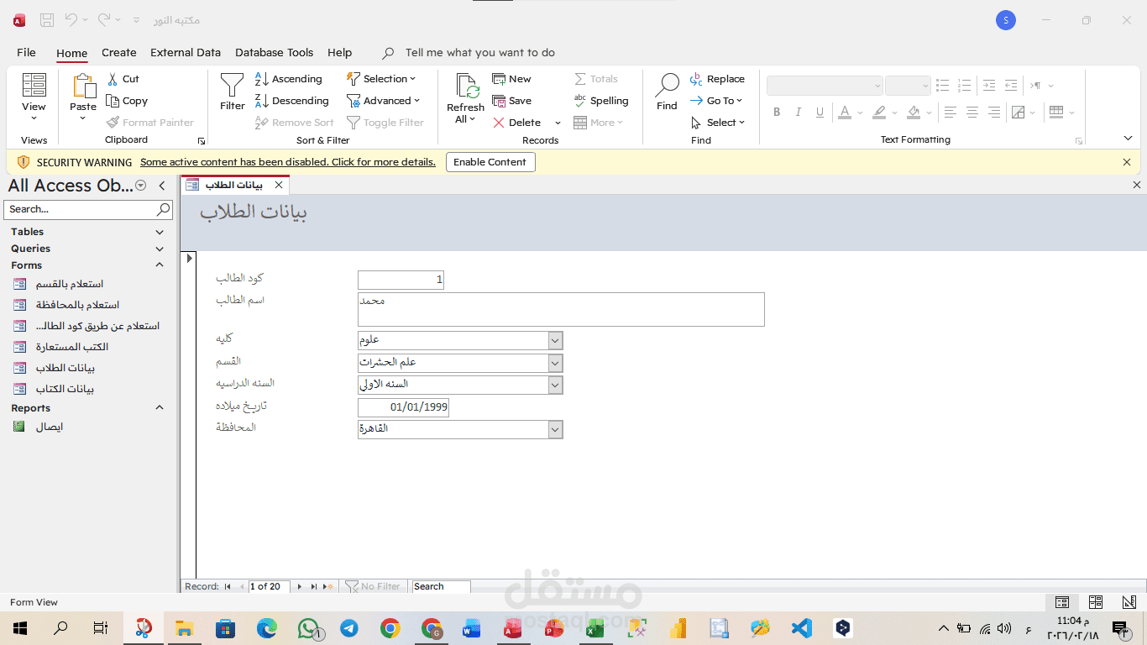Sort records Ascending
The image size is (1147, 645).
288,79
